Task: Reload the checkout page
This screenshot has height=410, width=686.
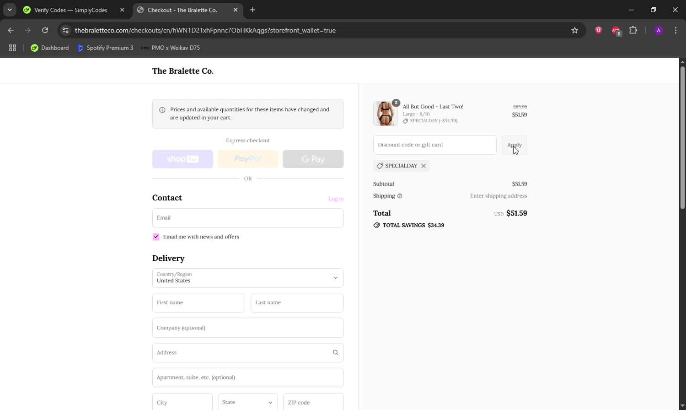Action: click(45, 30)
